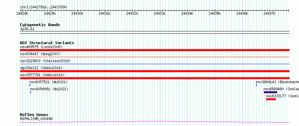This screenshot has width=299, height=126.
Task: Click the Cytogenetic Bands track title
Action: point(40,25)
